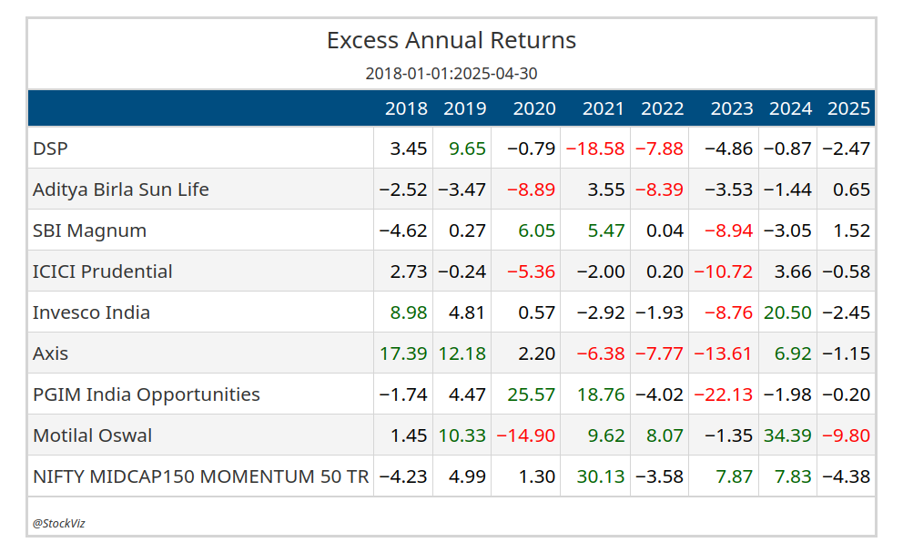
Task: Select the DSP row label
Action: pos(50,148)
